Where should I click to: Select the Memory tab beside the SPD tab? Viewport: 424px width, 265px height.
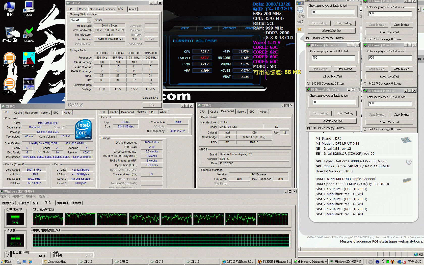point(110,9)
